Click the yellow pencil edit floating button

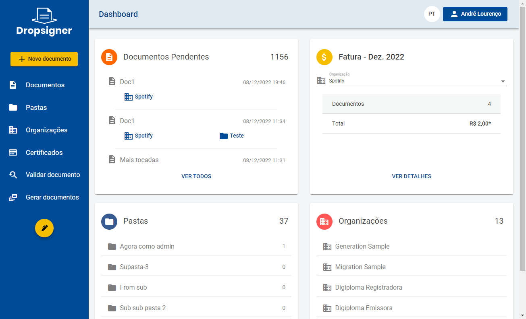click(x=44, y=228)
